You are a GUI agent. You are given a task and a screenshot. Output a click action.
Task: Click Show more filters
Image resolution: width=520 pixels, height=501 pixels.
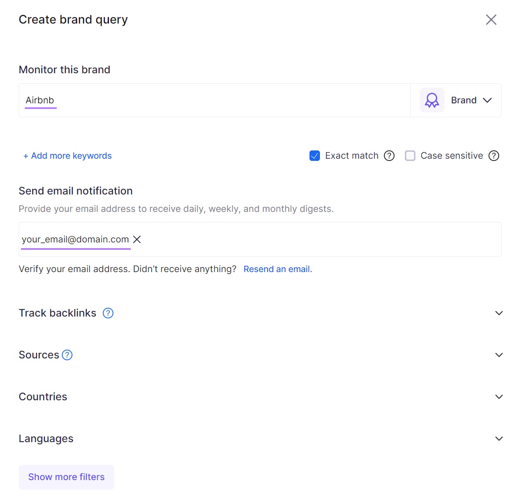tap(66, 477)
